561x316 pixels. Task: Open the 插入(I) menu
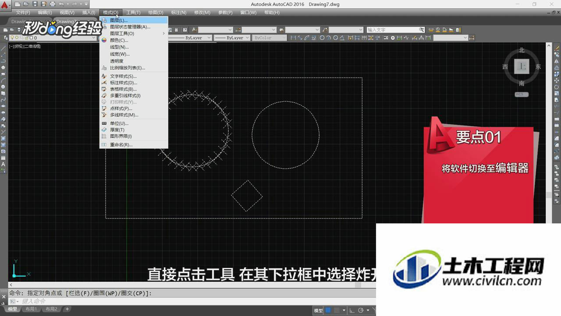click(89, 12)
